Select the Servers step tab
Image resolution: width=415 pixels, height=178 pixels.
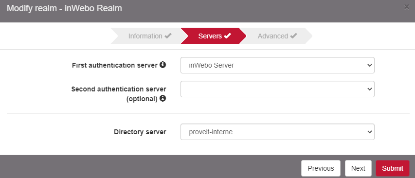[214, 36]
